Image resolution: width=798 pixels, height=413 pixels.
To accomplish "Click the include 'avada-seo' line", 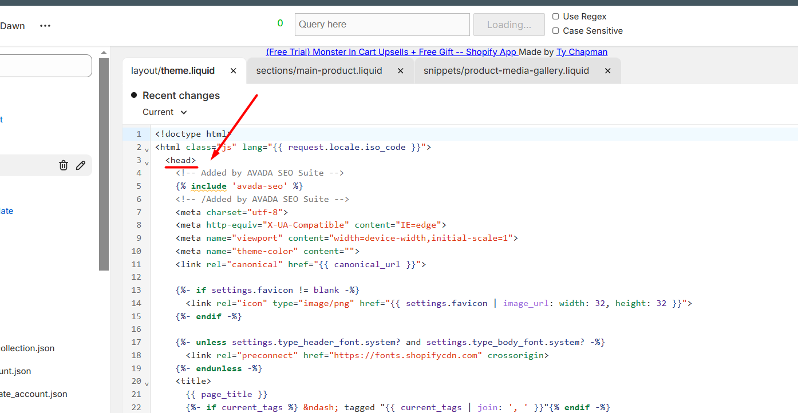I will [239, 186].
